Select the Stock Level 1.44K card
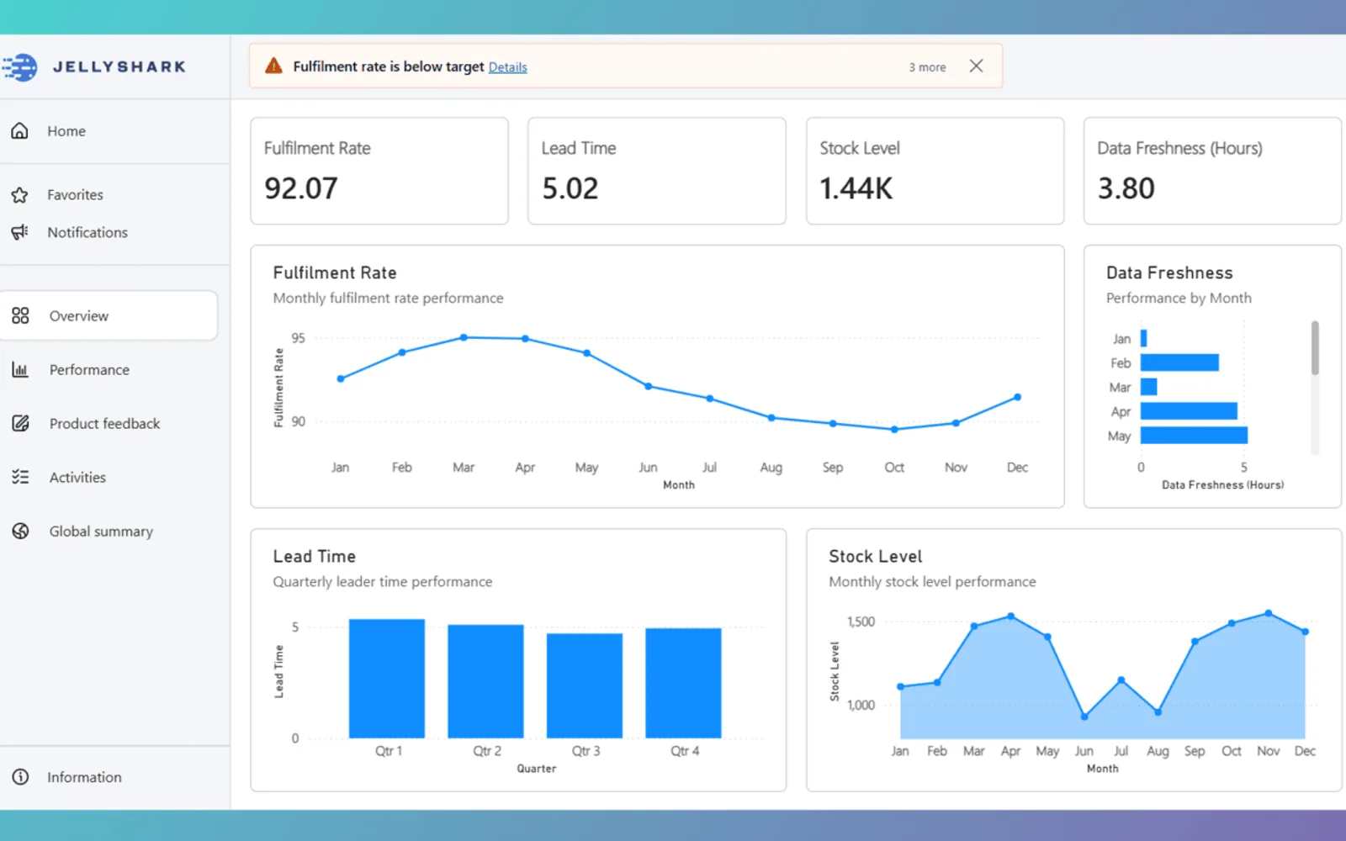 [x=935, y=171]
